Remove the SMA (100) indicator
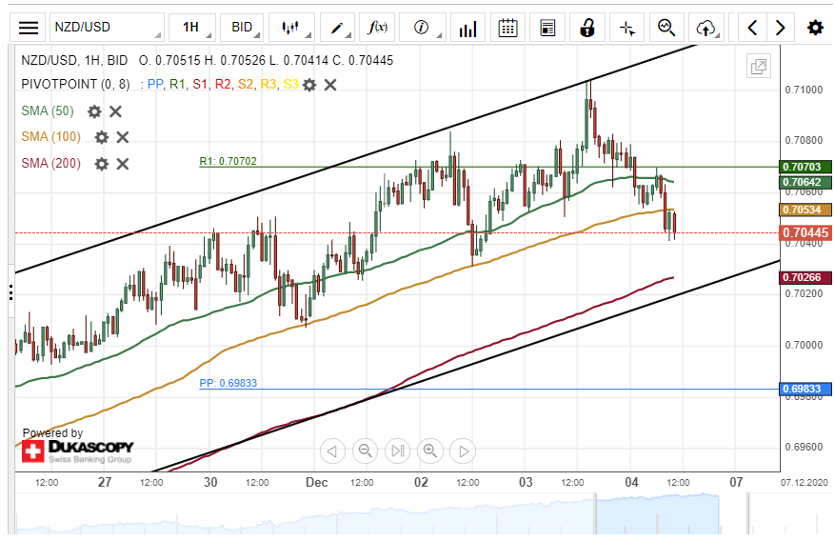 (123, 137)
